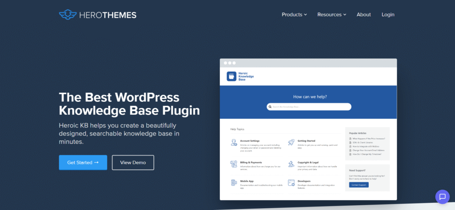Image resolution: width=455 pixels, height=210 pixels.
Task: Click the Popular Articles heading
Action: 358,133
